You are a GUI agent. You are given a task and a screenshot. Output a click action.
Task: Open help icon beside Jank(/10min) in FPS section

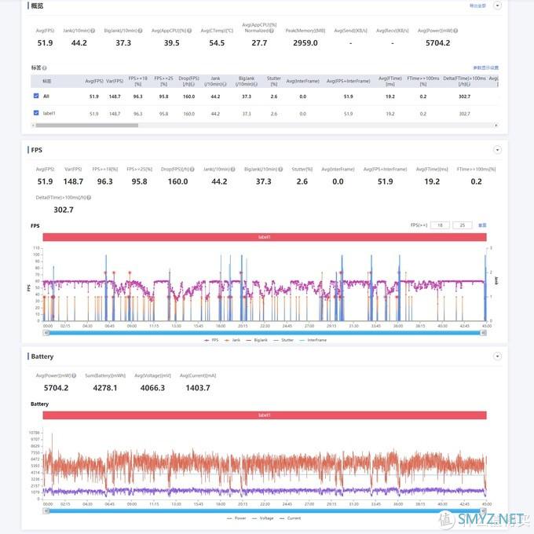233,170
